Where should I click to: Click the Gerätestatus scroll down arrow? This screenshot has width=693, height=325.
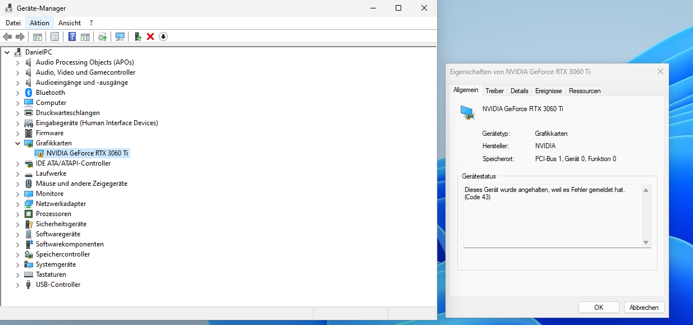(646, 242)
